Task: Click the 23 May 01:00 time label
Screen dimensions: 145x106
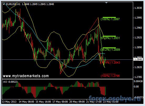Action: (111, 102)
